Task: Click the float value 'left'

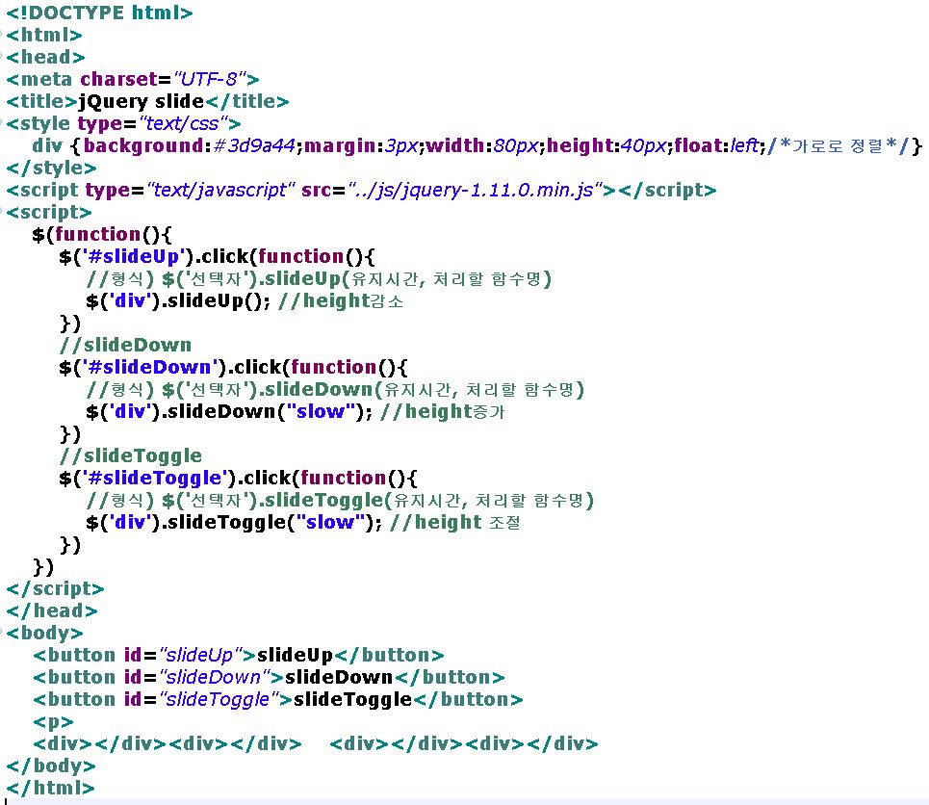Action: coord(744,145)
